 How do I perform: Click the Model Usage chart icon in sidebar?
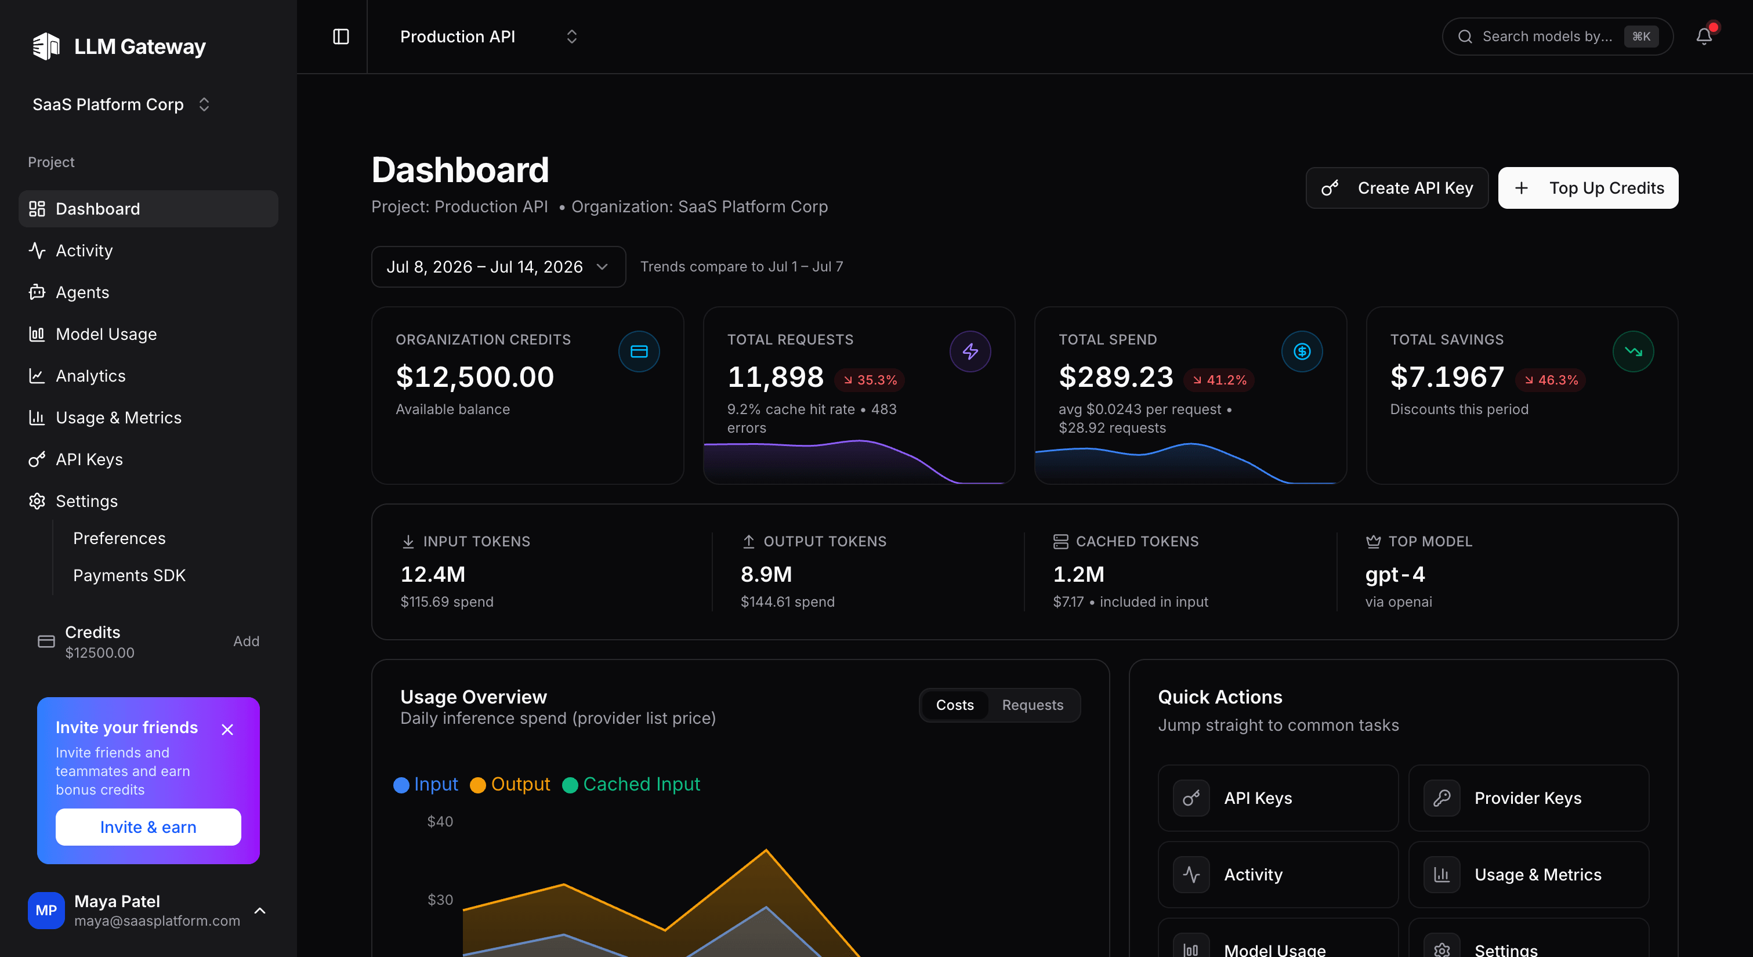pyautogui.click(x=37, y=334)
